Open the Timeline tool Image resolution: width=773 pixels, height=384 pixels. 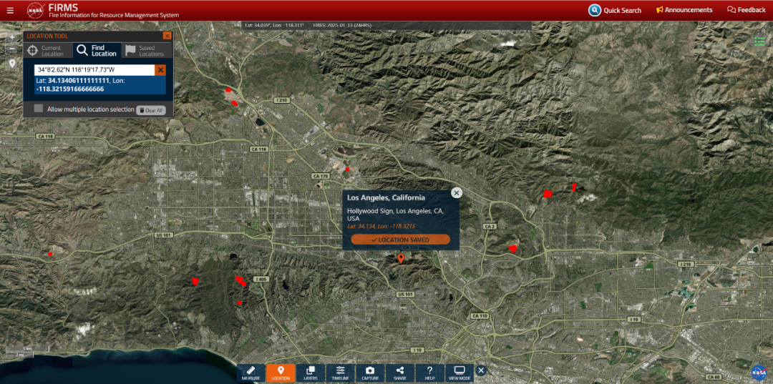[x=340, y=372]
